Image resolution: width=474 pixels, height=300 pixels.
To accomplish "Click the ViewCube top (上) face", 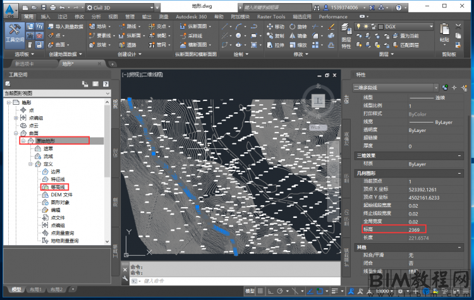I will [318, 100].
